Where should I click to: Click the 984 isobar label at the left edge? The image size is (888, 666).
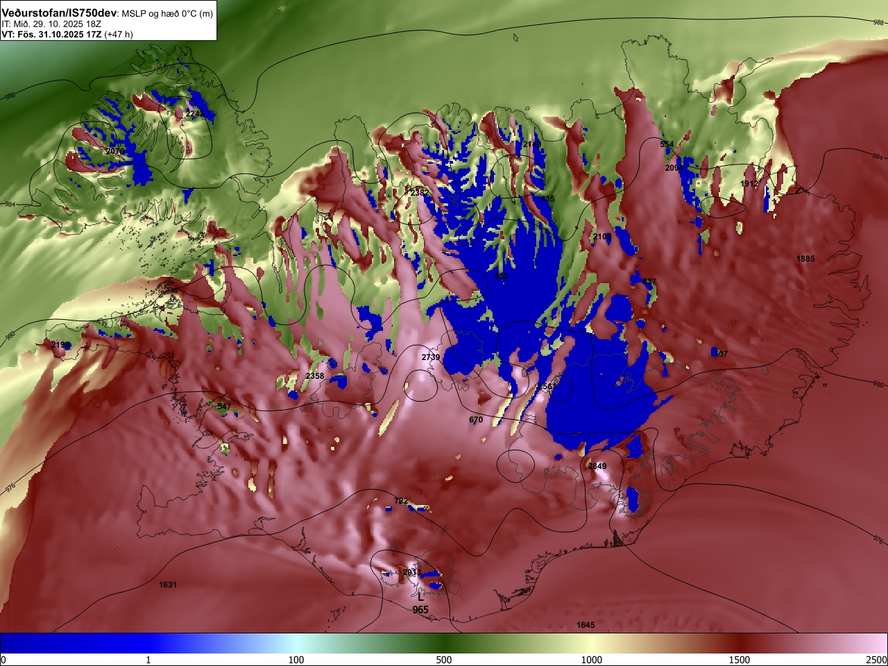[10, 205]
